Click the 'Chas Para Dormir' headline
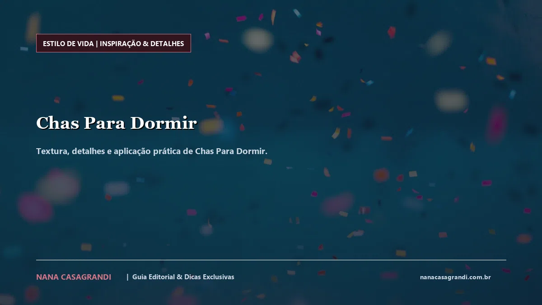 [117, 123]
